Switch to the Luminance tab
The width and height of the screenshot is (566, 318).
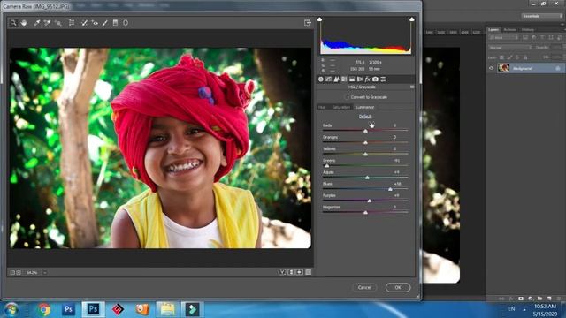365,107
